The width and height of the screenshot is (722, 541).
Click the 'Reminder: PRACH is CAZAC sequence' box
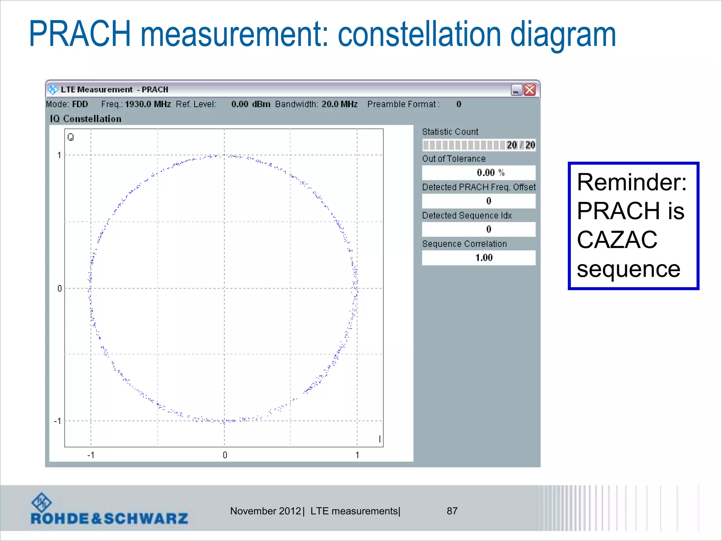coord(634,226)
